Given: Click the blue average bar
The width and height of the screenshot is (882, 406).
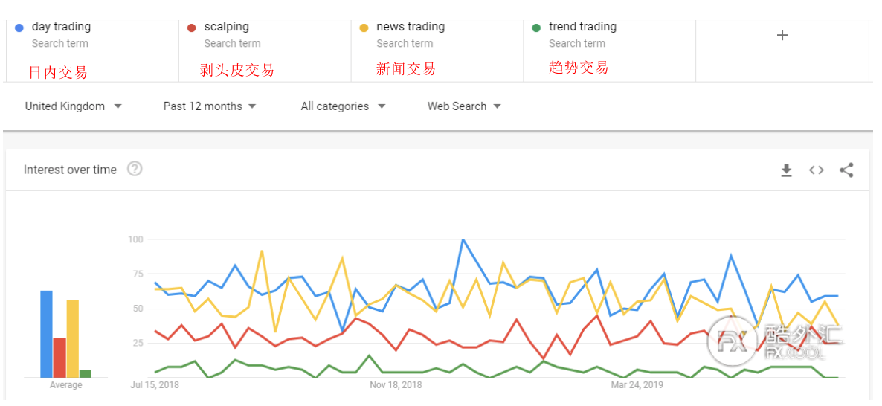Looking at the screenshot, I should pos(46,334).
